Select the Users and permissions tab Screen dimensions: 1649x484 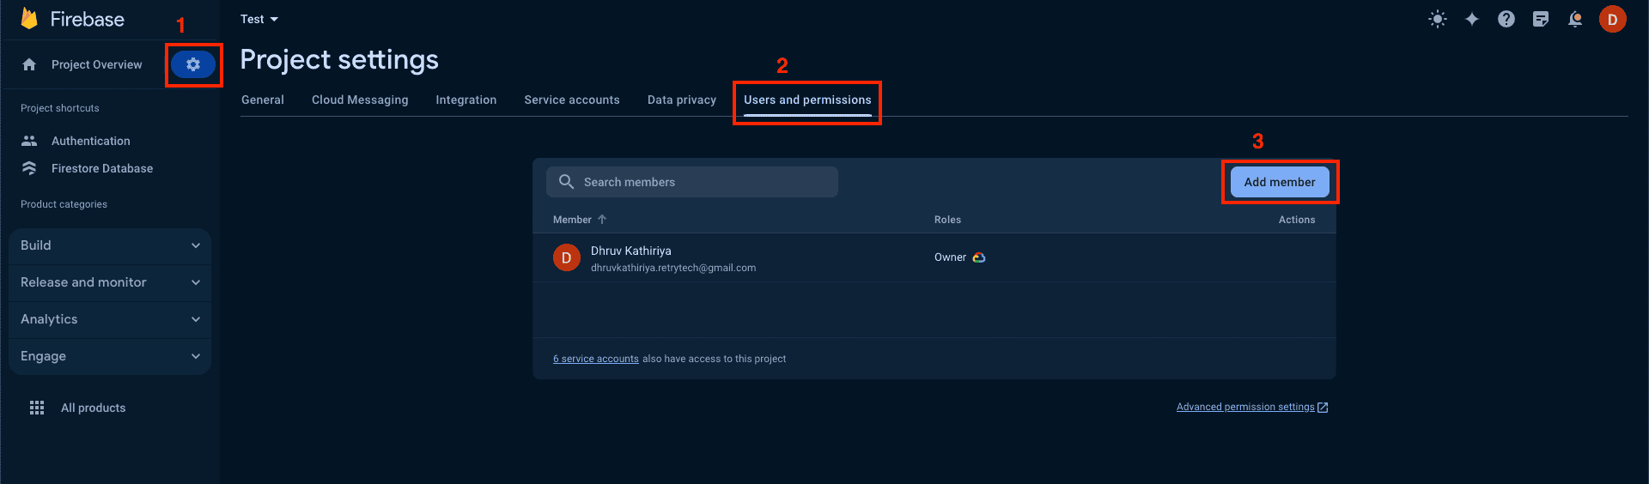(807, 100)
